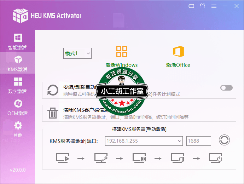Click the monitor with power symbol step icon
Viewport: 244px width, 184px height.
(x=215, y=158)
